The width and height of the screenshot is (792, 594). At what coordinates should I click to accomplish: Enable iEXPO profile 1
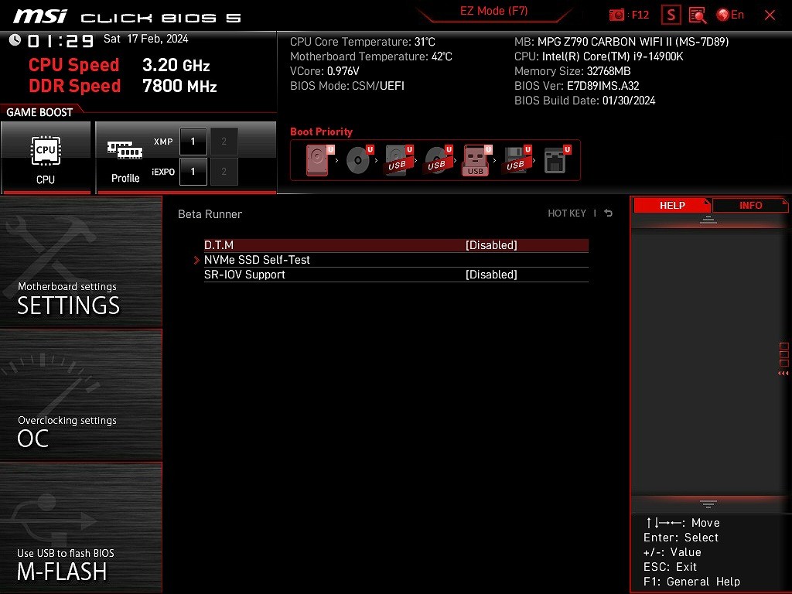pyautogui.click(x=193, y=172)
